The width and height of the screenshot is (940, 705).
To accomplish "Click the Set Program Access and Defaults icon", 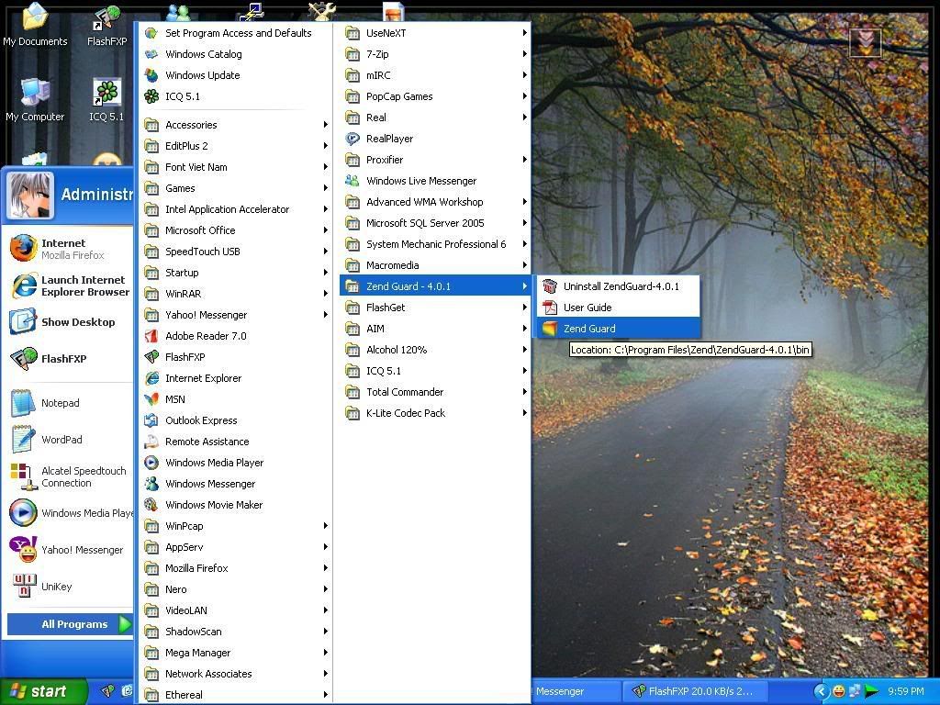I will pyautogui.click(x=151, y=34).
